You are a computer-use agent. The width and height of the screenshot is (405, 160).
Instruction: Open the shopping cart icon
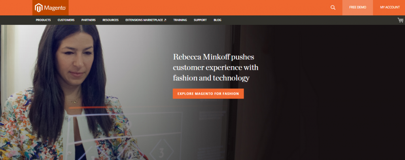click(400, 20)
